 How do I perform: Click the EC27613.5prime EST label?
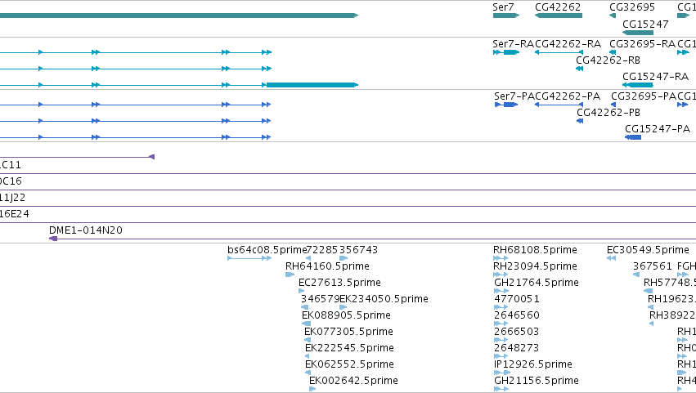pos(339,283)
